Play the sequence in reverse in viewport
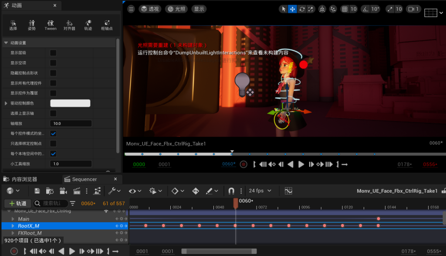Image resolution: width=446 pixels, height=256 pixels. [291, 164]
